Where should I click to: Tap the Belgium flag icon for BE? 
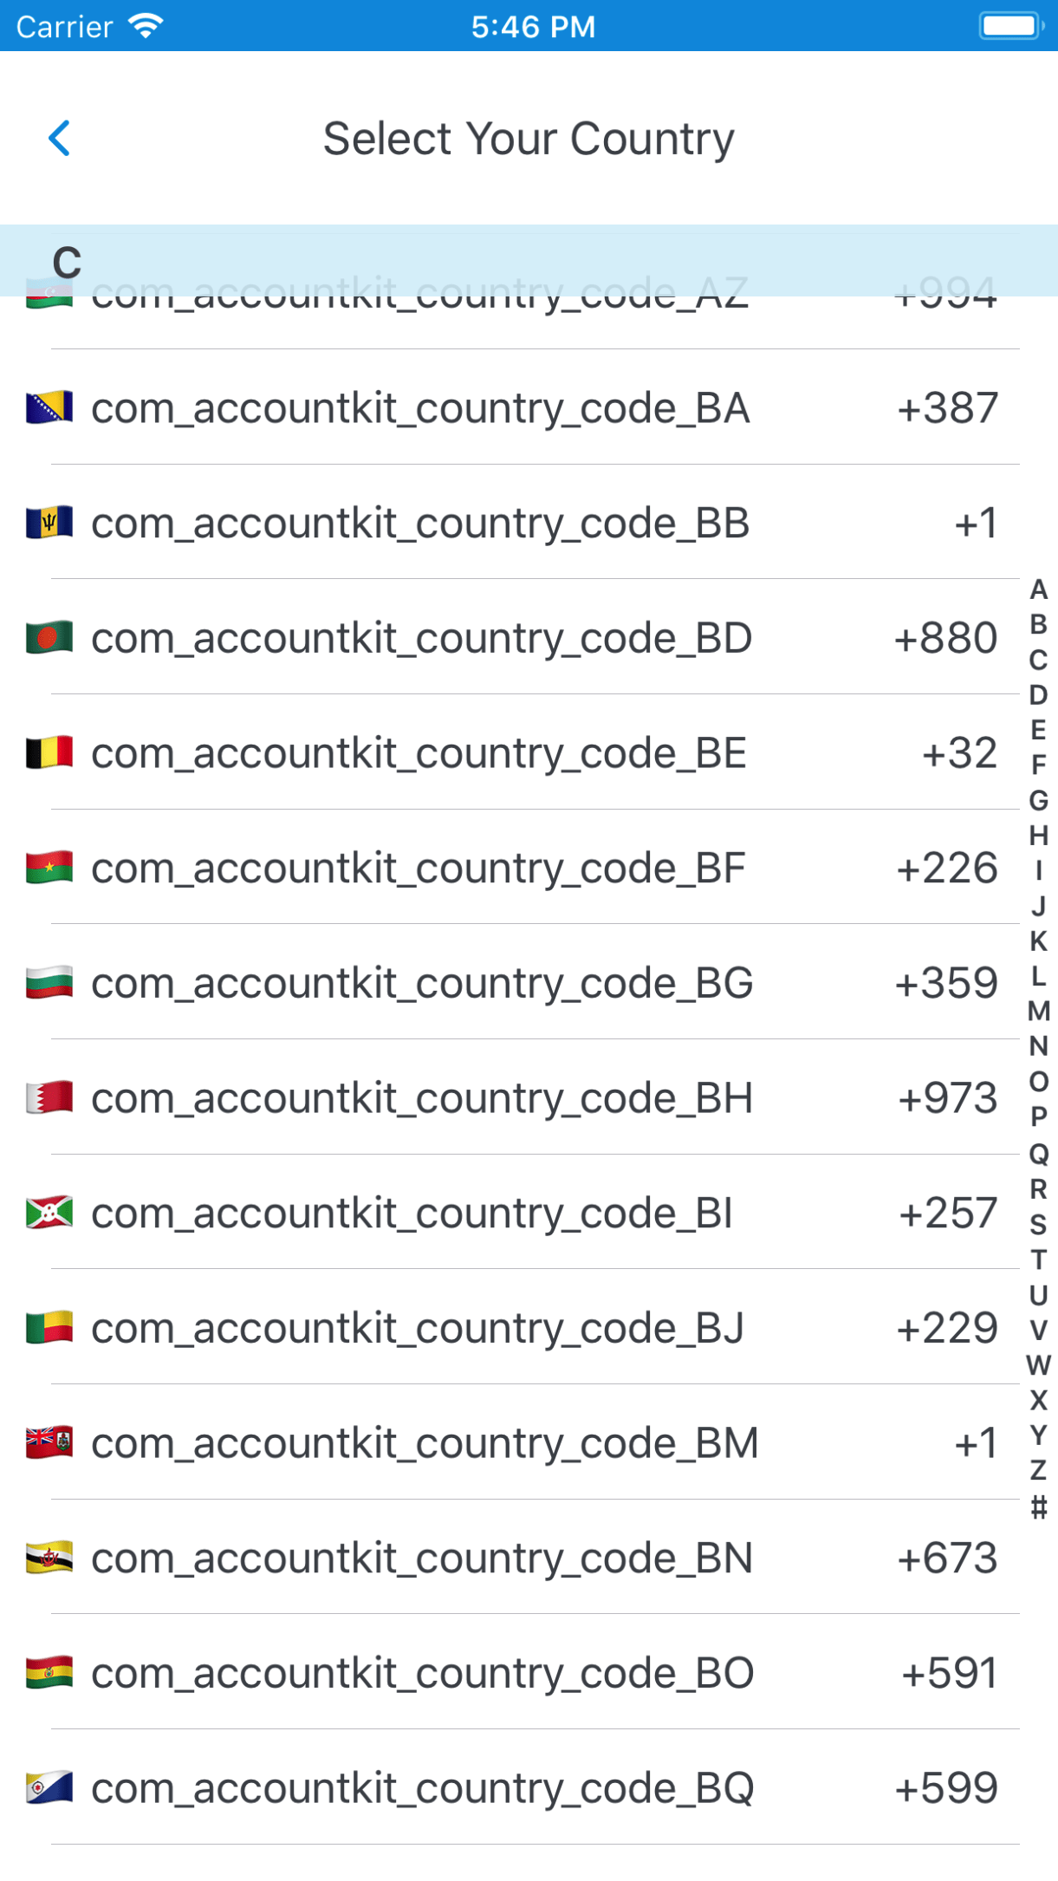[49, 753]
